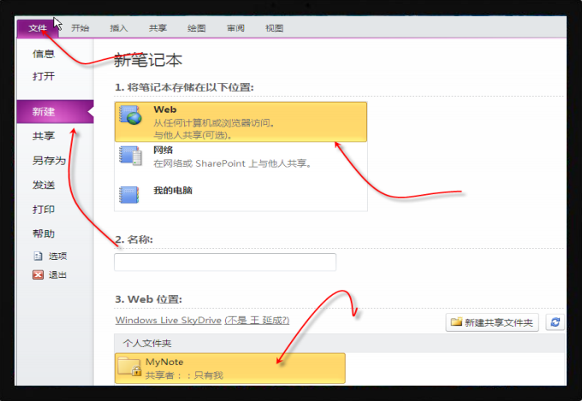Click the red 退出 exit icon
The image size is (582, 401).
click(38, 274)
